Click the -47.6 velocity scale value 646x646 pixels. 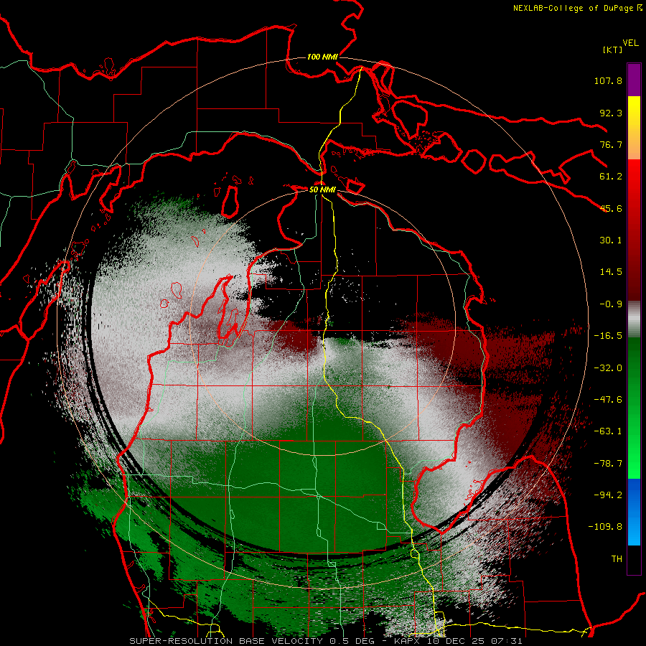pyautogui.click(x=608, y=400)
